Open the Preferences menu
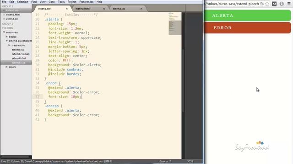 pyautogui.click(x=87, y=2)
